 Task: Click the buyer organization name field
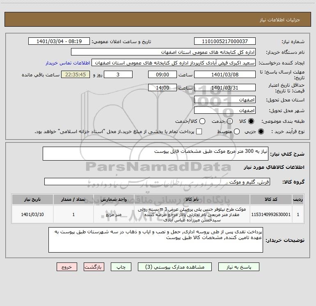(163, 52)
